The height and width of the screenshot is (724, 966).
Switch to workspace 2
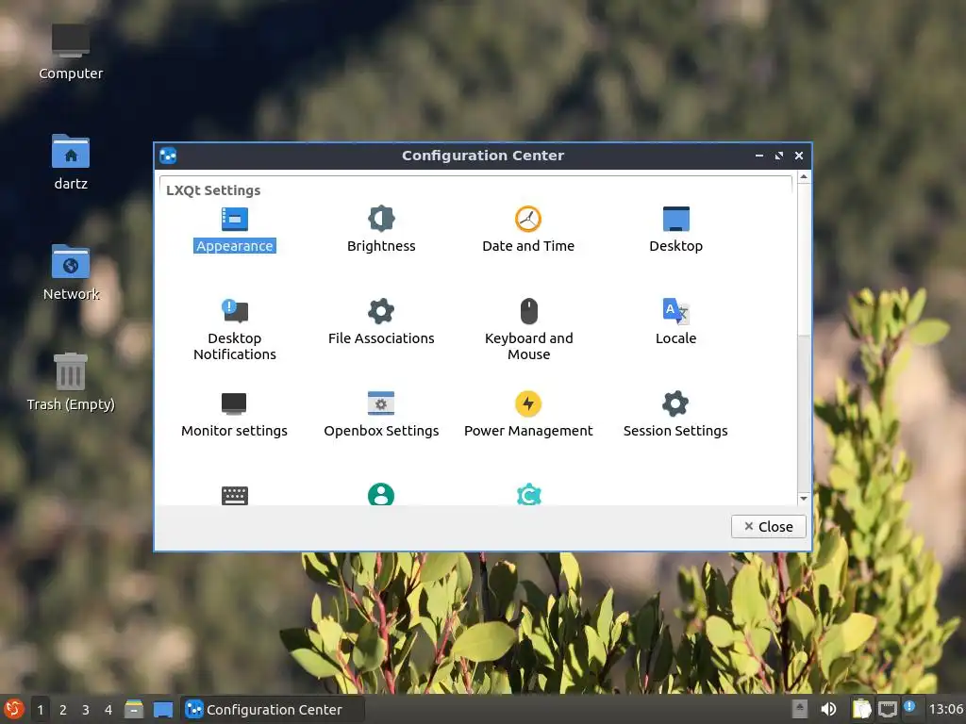click(63, 710)
